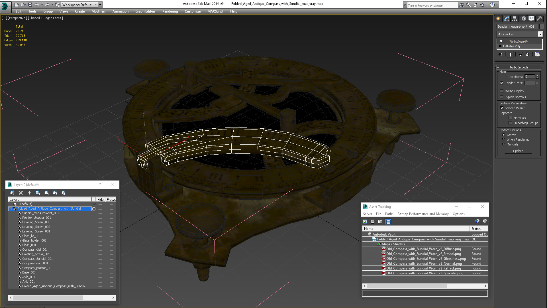Open the Rendering menu

(170, 11)
